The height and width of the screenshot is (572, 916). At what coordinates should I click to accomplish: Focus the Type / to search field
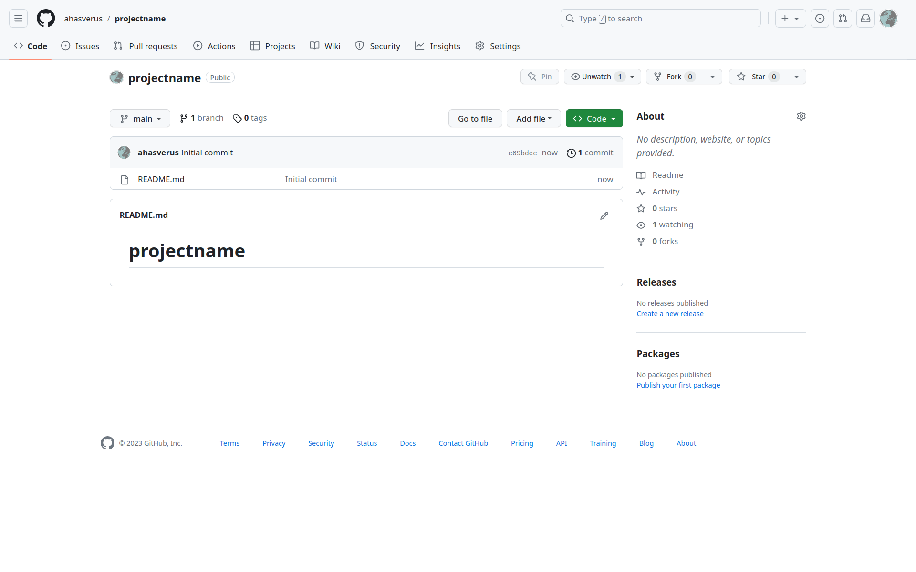[x=660, y=19]
